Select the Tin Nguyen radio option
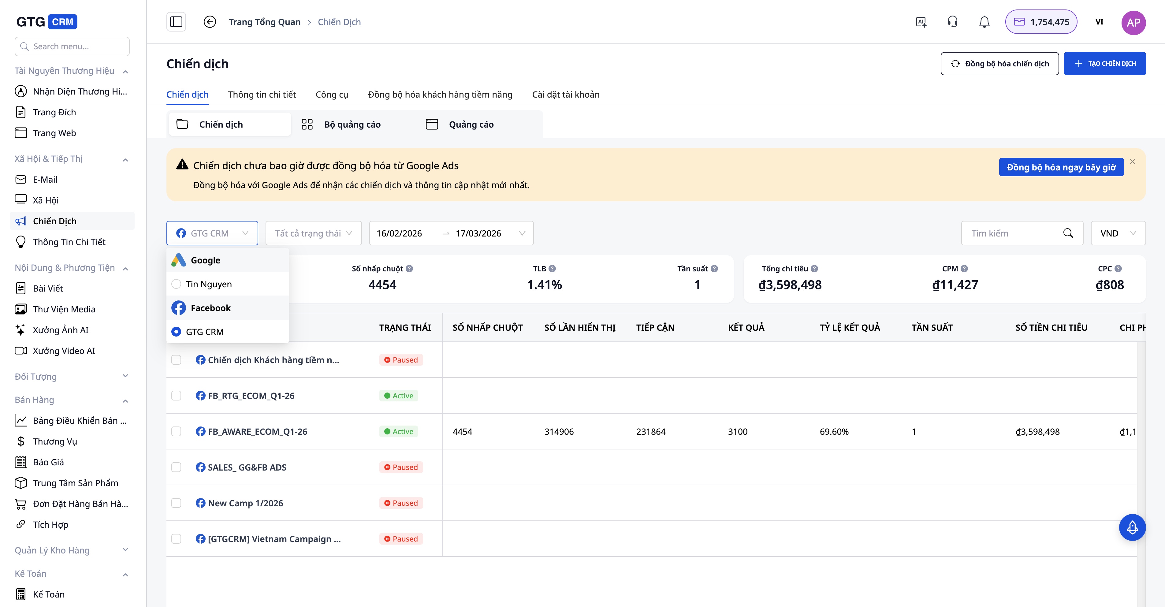This screenshot has width=1165, height=607. tap(177, 284)
